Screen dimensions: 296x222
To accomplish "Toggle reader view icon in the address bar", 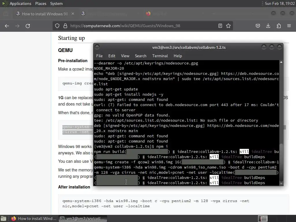I will tap(220, 26).
